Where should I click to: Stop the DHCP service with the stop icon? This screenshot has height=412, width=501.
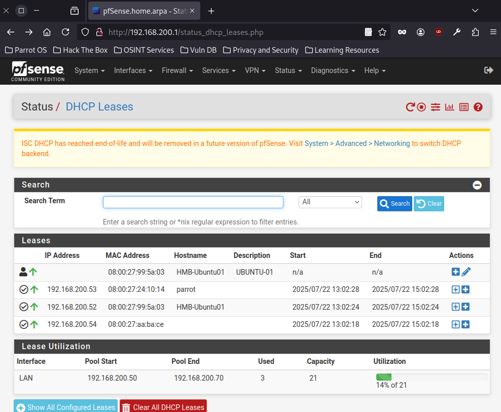[421, 107]
